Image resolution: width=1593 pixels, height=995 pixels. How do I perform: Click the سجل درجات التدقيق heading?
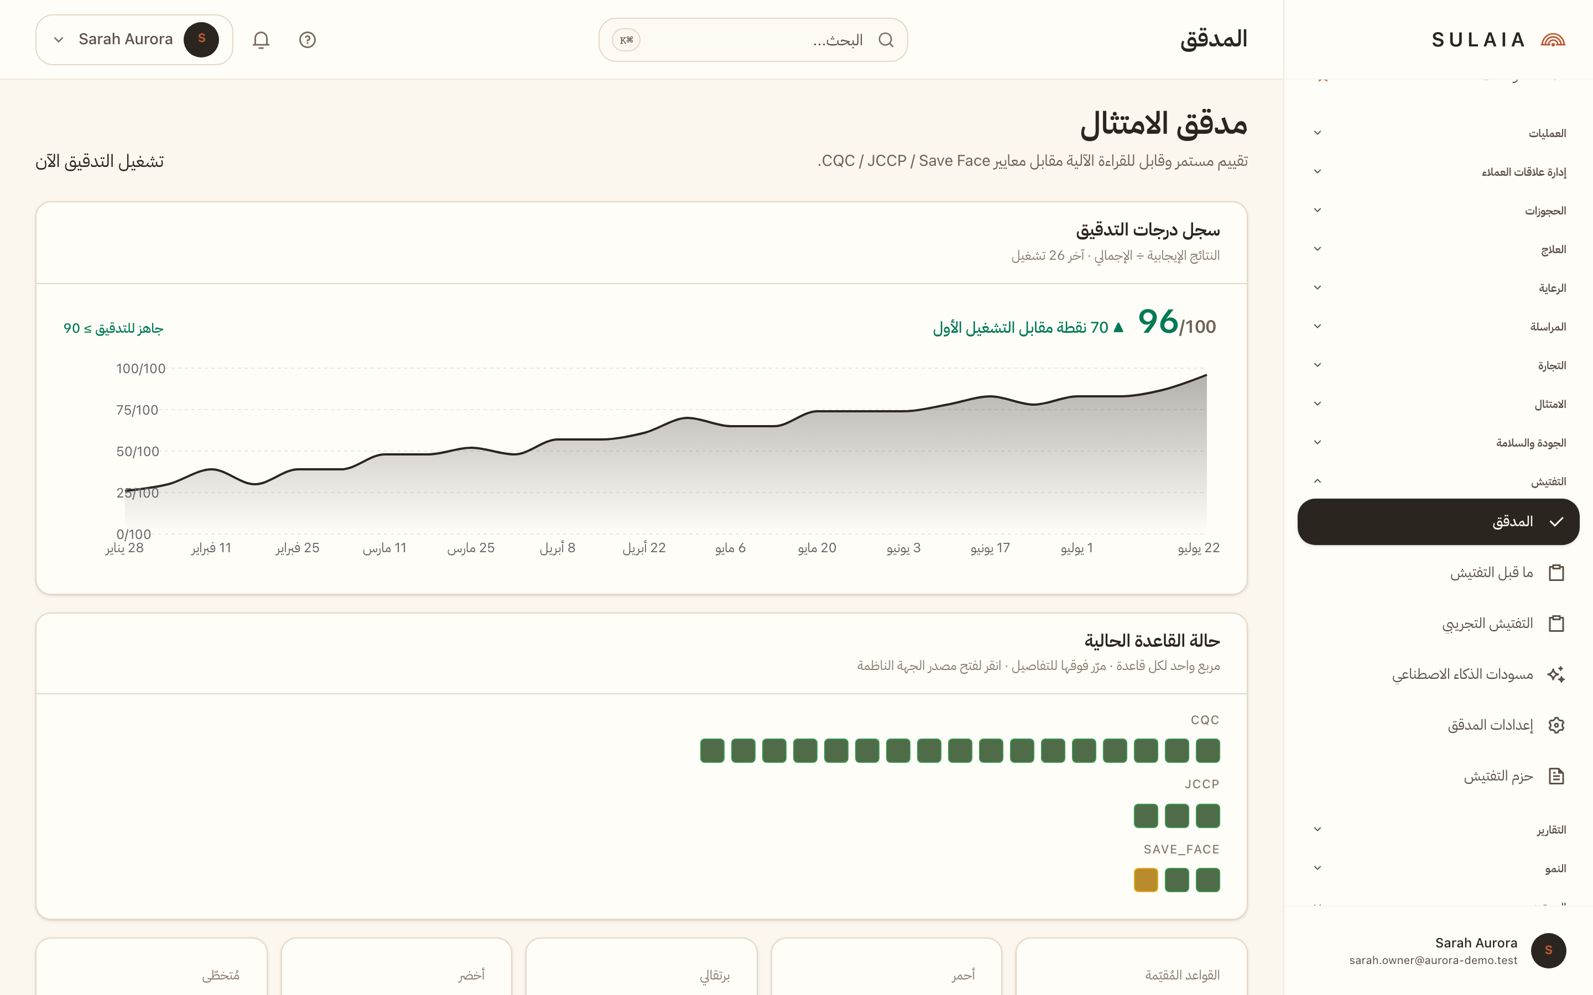(1147, 229)
